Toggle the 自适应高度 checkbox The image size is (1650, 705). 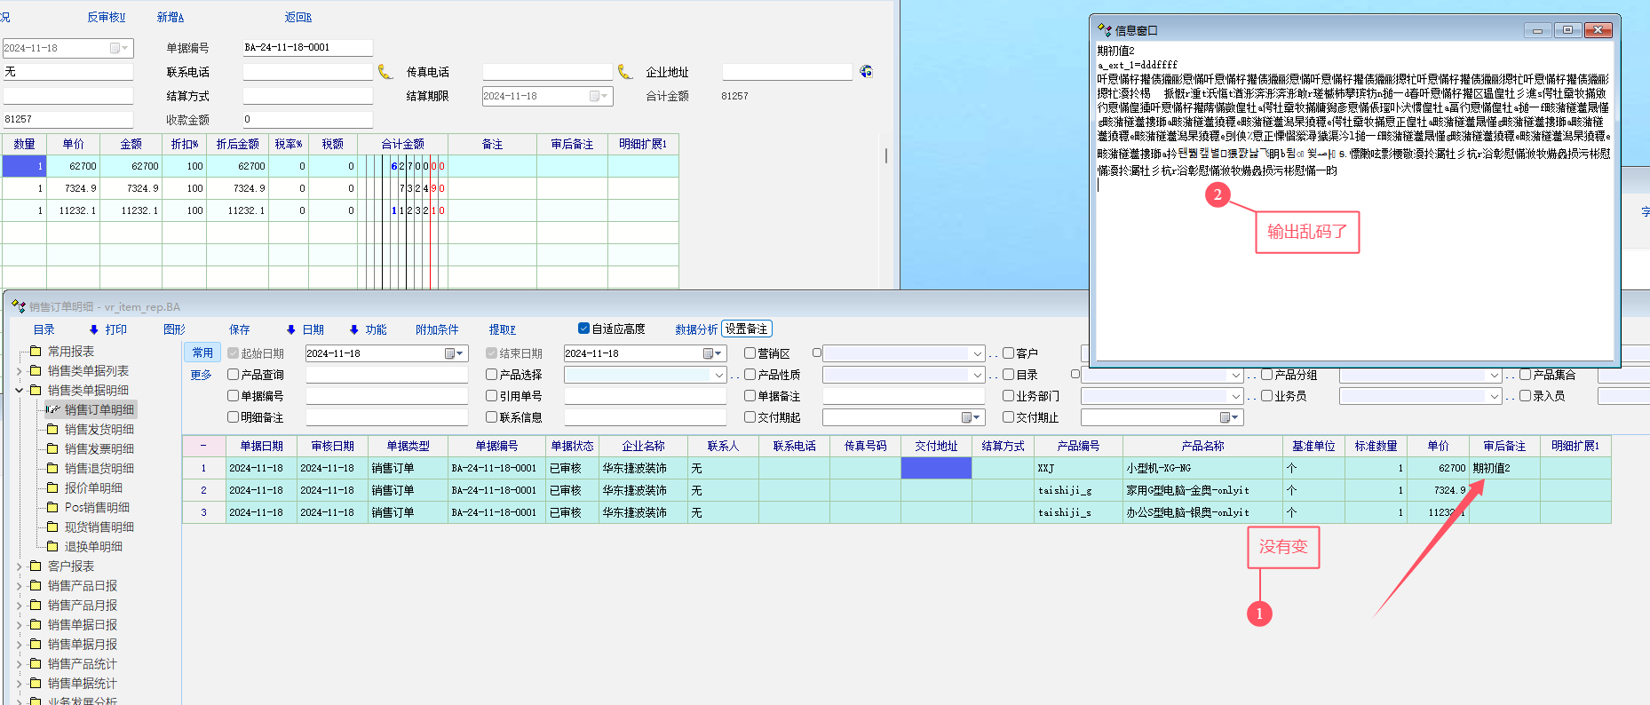(583, 329)
